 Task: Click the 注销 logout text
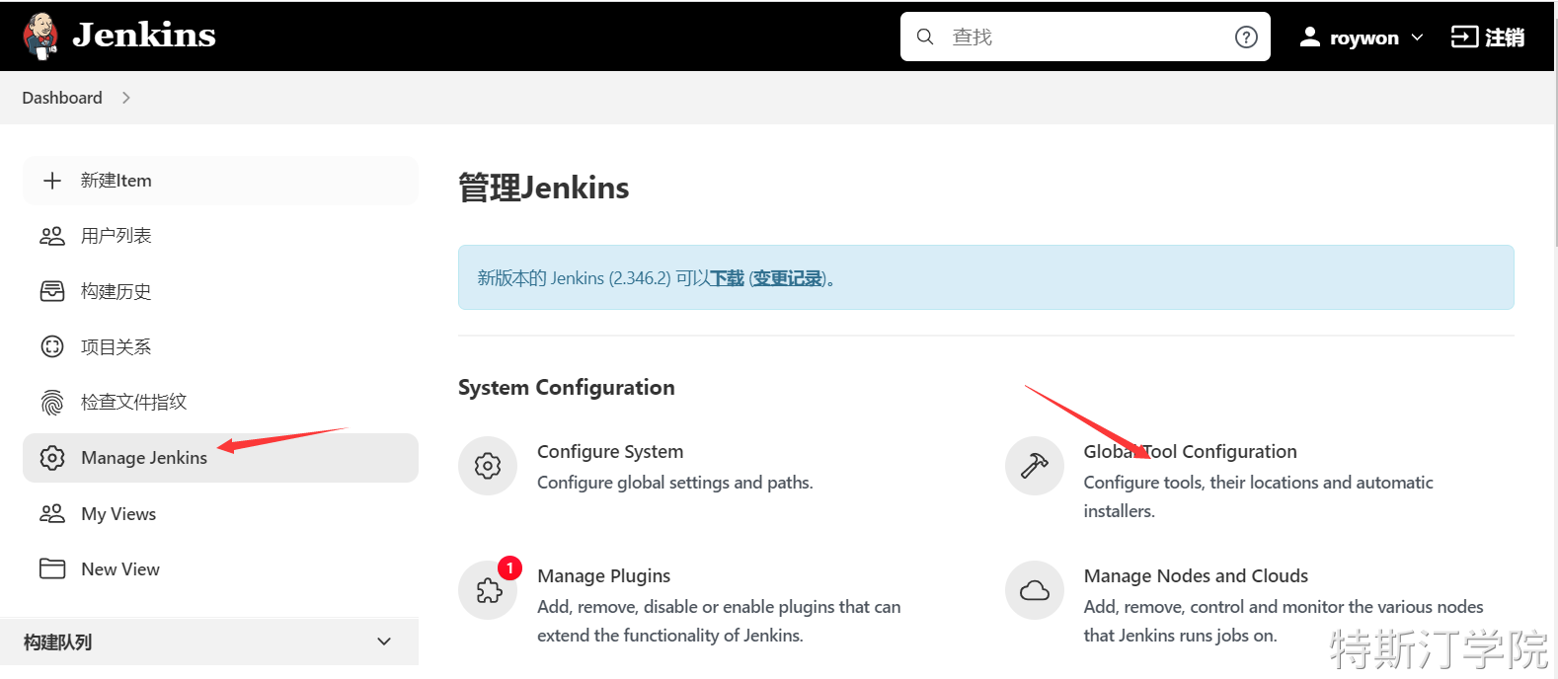pyautogui.click(x=1505, y=38)
